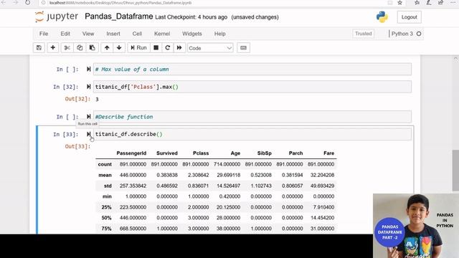Click the browser back arrow
The height and width of the screenshot is (258, 459).
point(4,3)
